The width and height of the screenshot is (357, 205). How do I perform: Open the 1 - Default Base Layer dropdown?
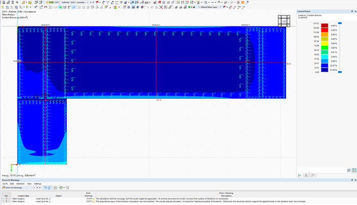(220, 7)
